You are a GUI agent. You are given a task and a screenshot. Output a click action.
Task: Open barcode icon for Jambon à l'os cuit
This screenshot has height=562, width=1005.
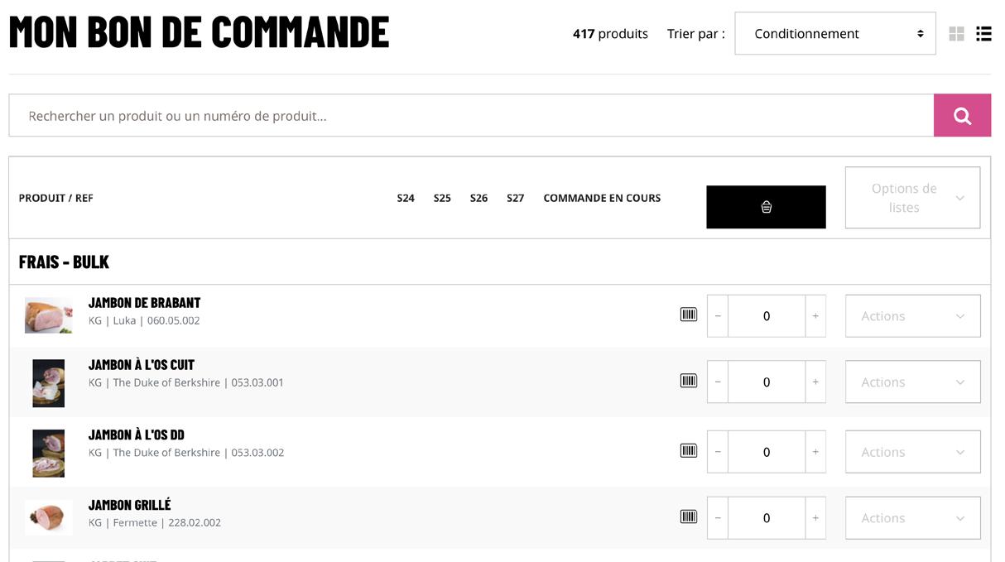click(x=689, y=381)
